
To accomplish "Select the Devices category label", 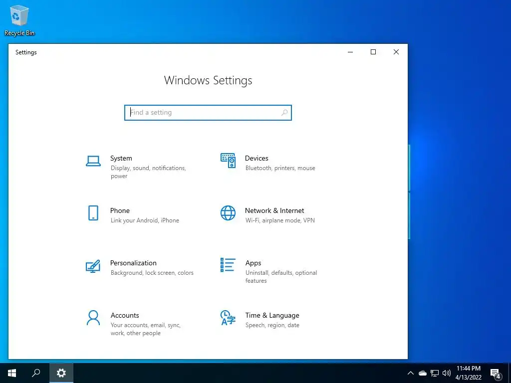I will pos(256,158).
